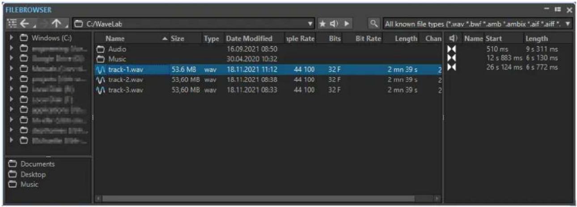
Task: Click the Bit Rate column header
Action: coord(368,39)
